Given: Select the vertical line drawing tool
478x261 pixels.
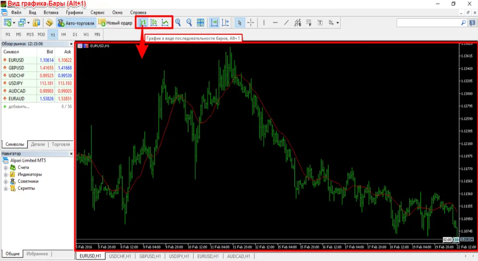Looking at the screenshot, I should 264,22.
